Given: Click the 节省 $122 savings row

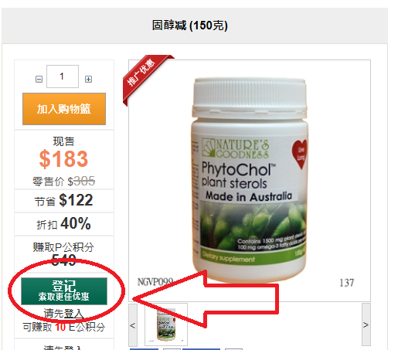Looking at the screenshot, I should tap(64, 201).
